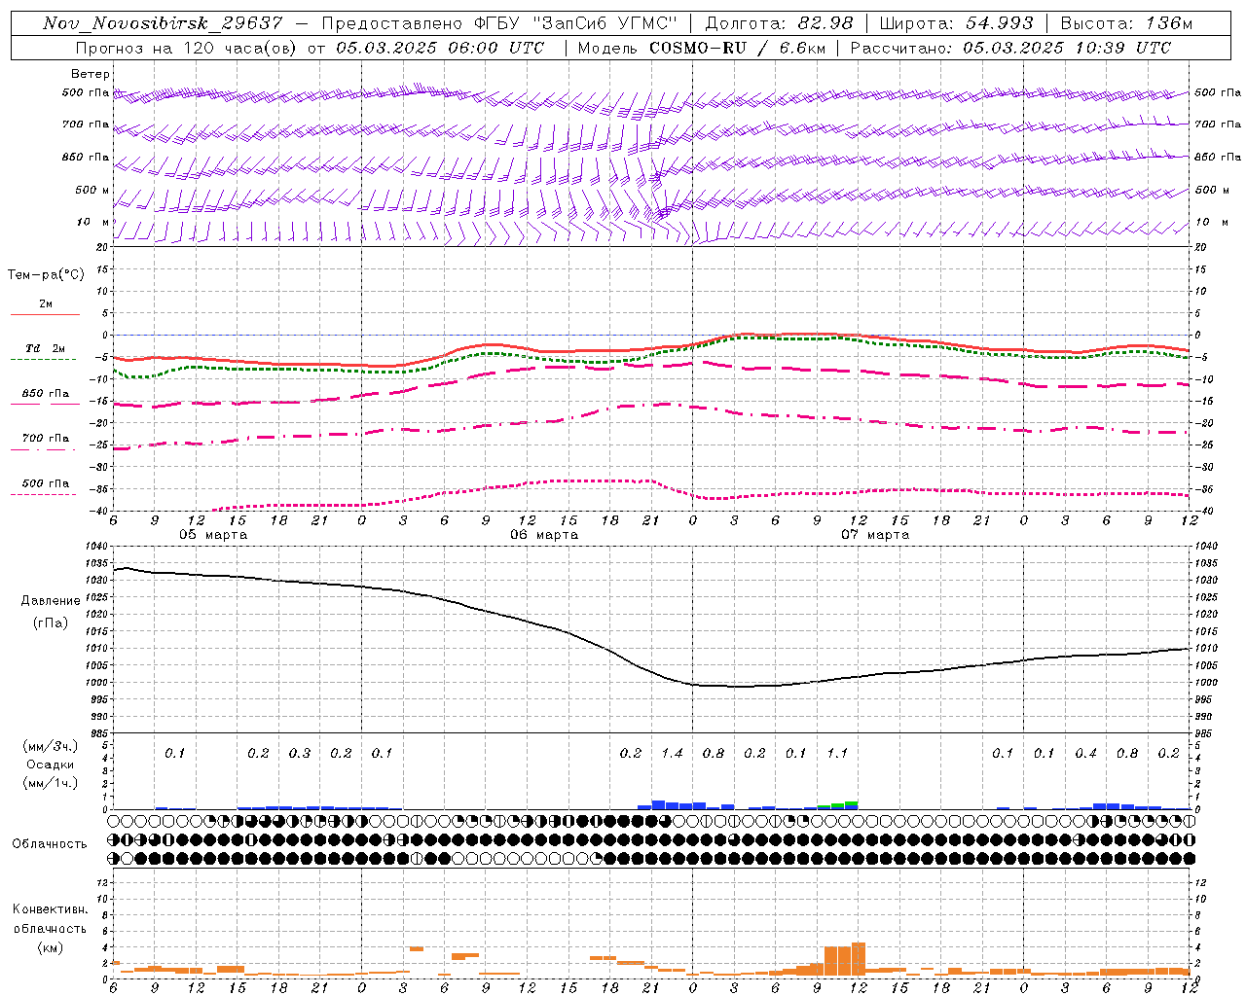Image resolution: width=1246 pixels, height=996 pixels.
Task: Click '1040' on the left pressure axis
Action: pos(94,547)
